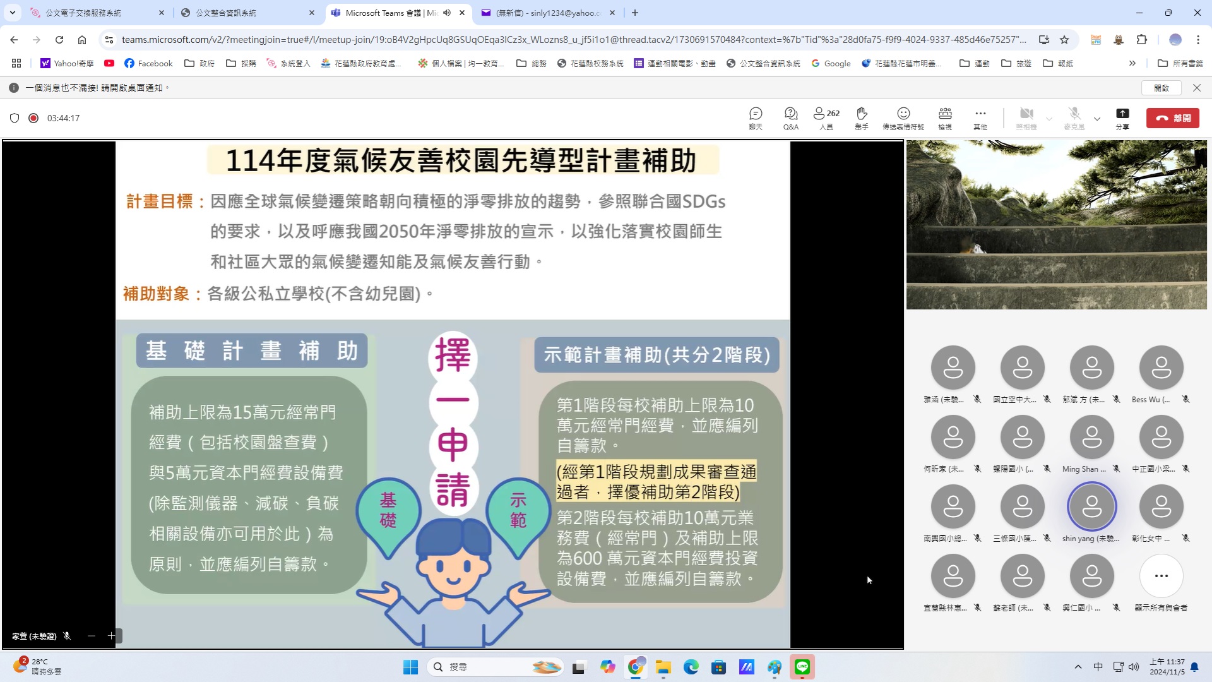Click the 開啟 notification enable button

point(1161,88)
